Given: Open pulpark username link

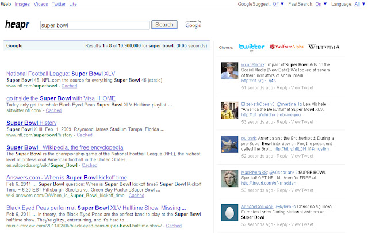Looking at the screenshot, I should coord(248,138).
